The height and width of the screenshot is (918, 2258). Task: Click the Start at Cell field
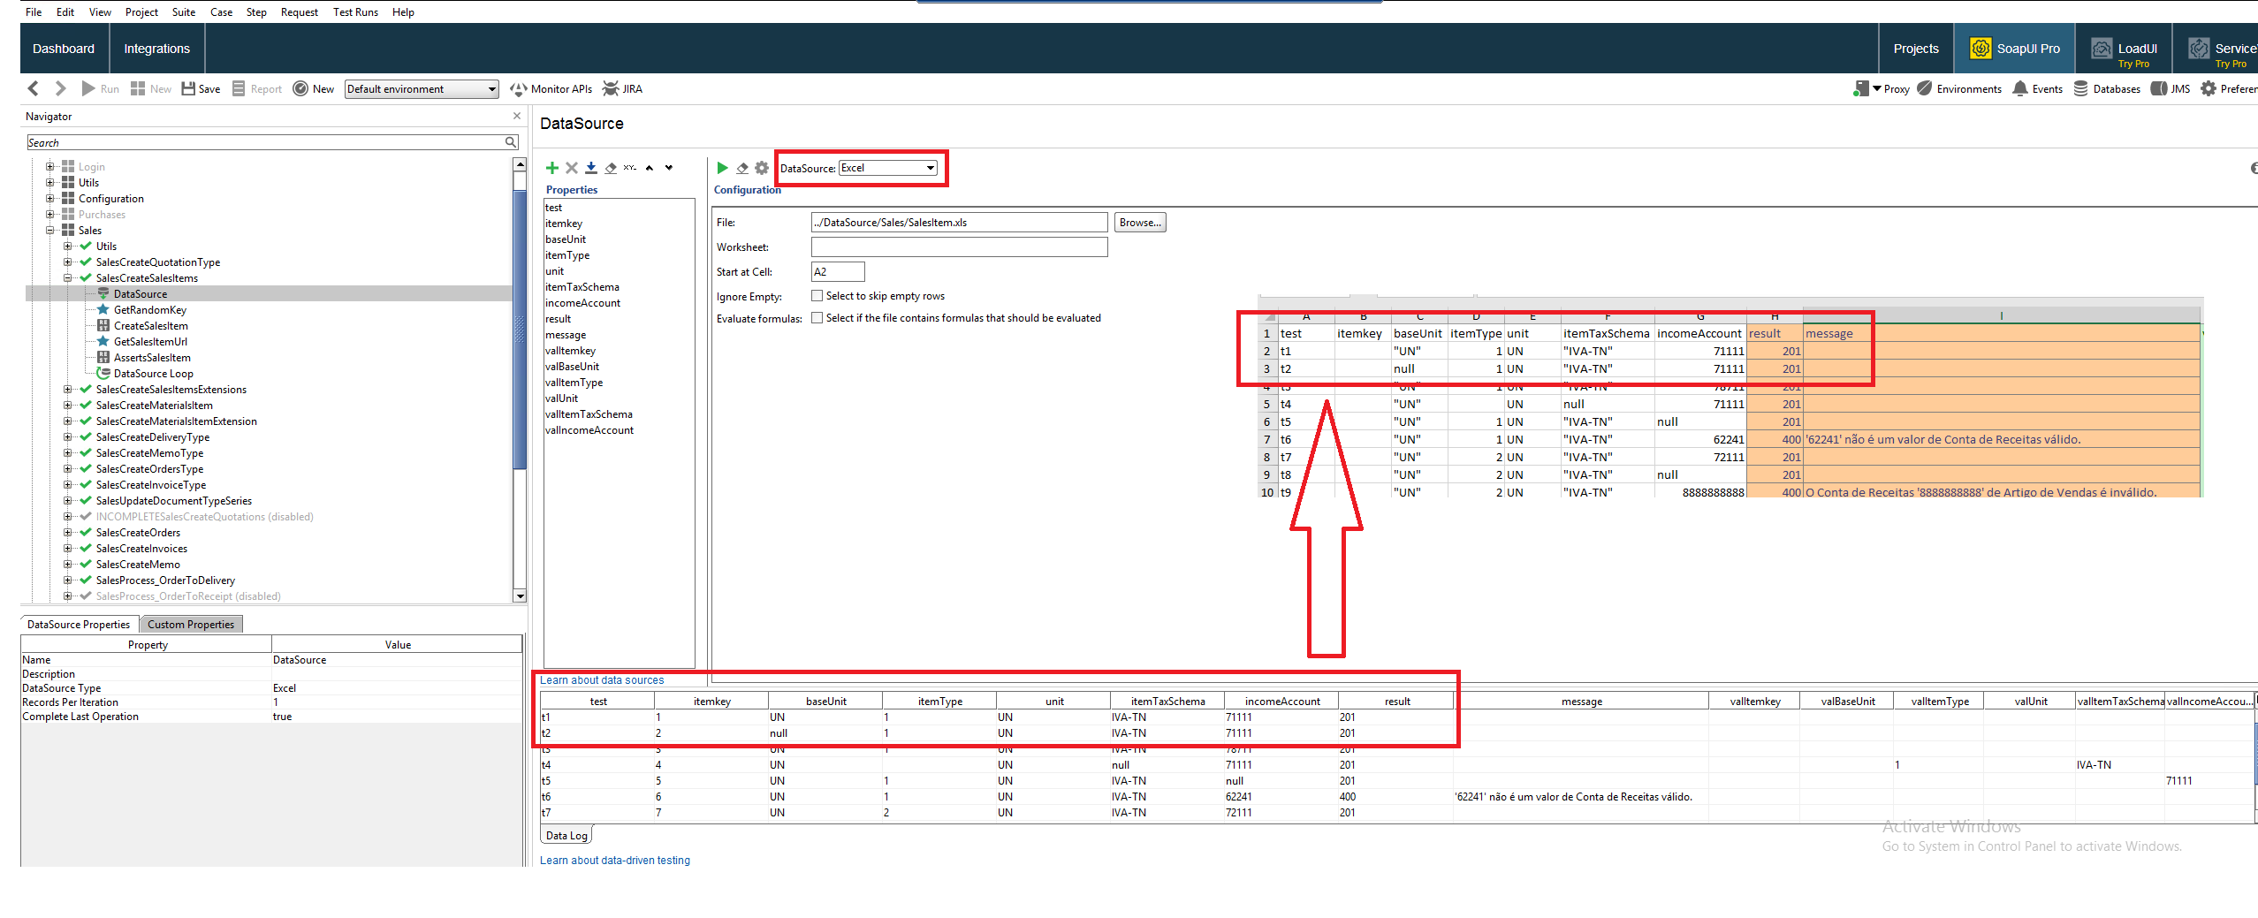coord(838,272)
